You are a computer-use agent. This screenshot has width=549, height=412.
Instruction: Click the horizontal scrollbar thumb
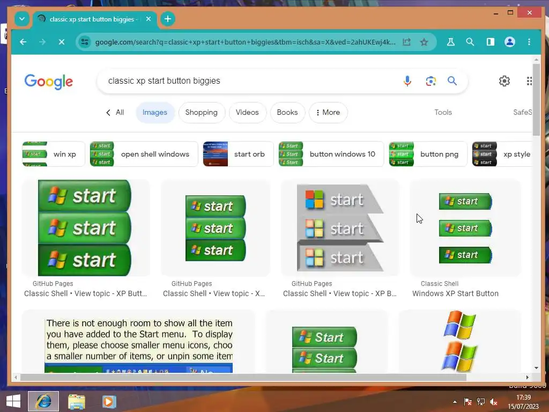point(243,377)
